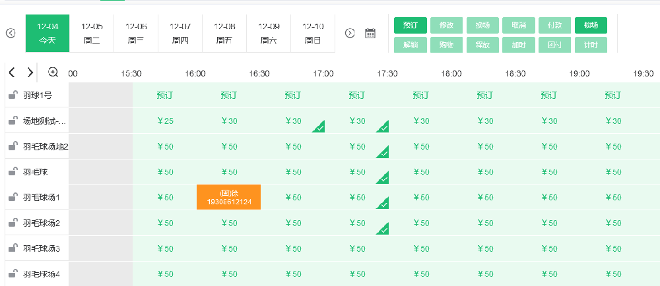Switch to the 12-08 date tab
This screenshot has width=660, height=286.
tap(224, 33)
